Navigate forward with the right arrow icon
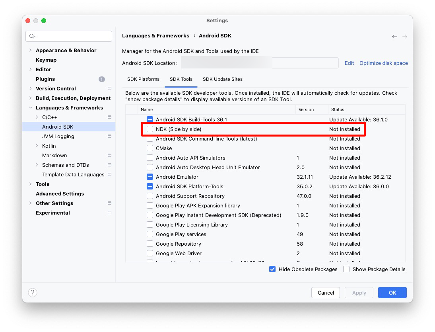 click(x=405, y=37)
